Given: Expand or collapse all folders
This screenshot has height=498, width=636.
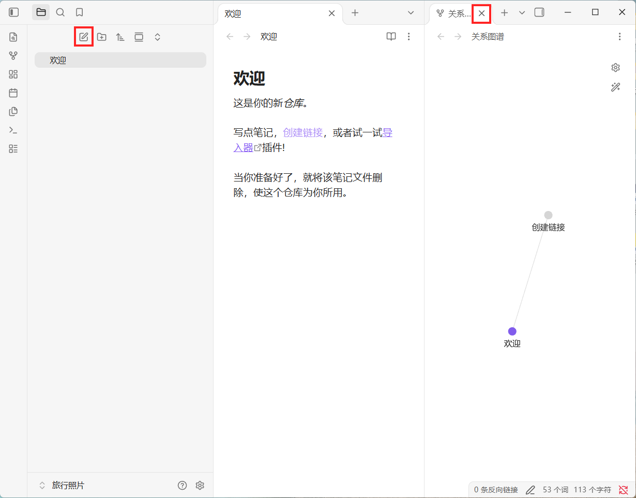Looking at the screenshot, I should pos(158,37).
